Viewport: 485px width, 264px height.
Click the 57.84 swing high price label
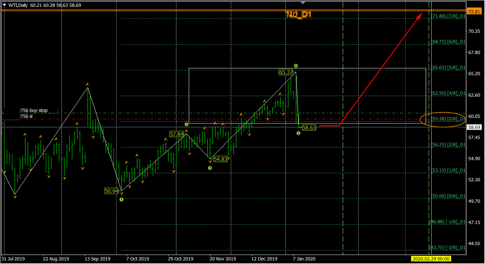177,134
